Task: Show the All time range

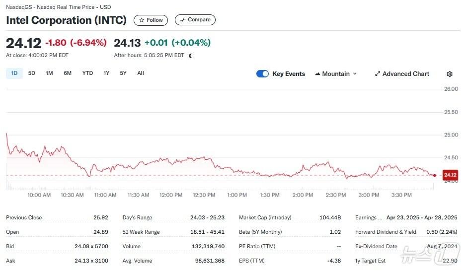Action: 141,73
